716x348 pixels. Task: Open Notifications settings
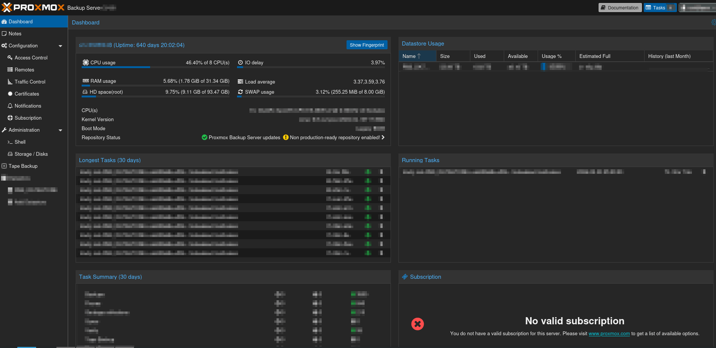pos(34,106)
